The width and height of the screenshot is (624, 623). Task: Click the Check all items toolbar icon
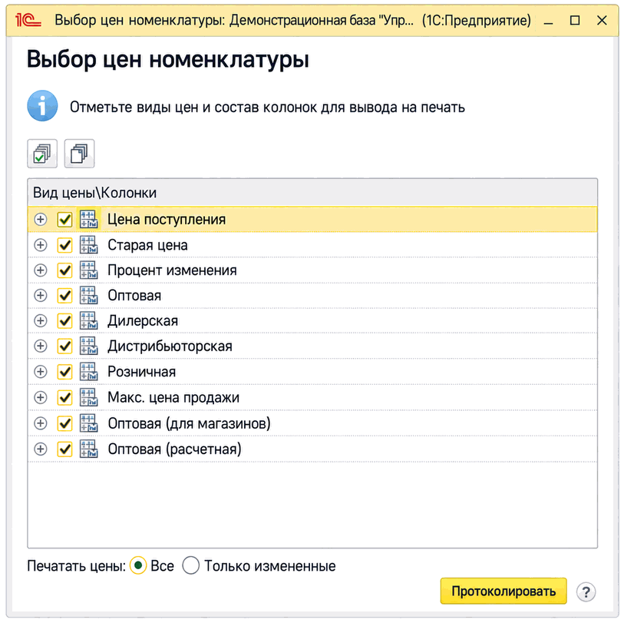[42, 154]
